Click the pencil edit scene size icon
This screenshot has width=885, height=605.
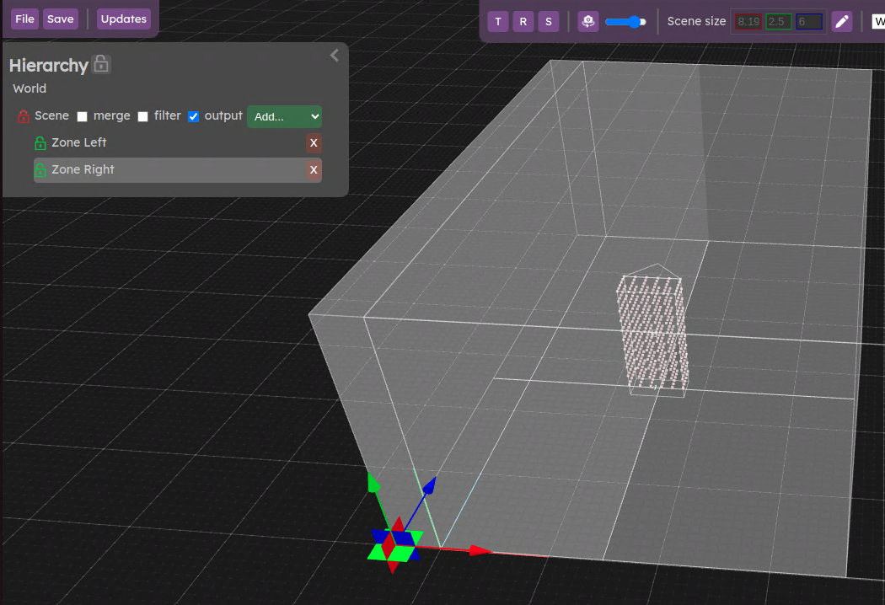tap(842, 21)
